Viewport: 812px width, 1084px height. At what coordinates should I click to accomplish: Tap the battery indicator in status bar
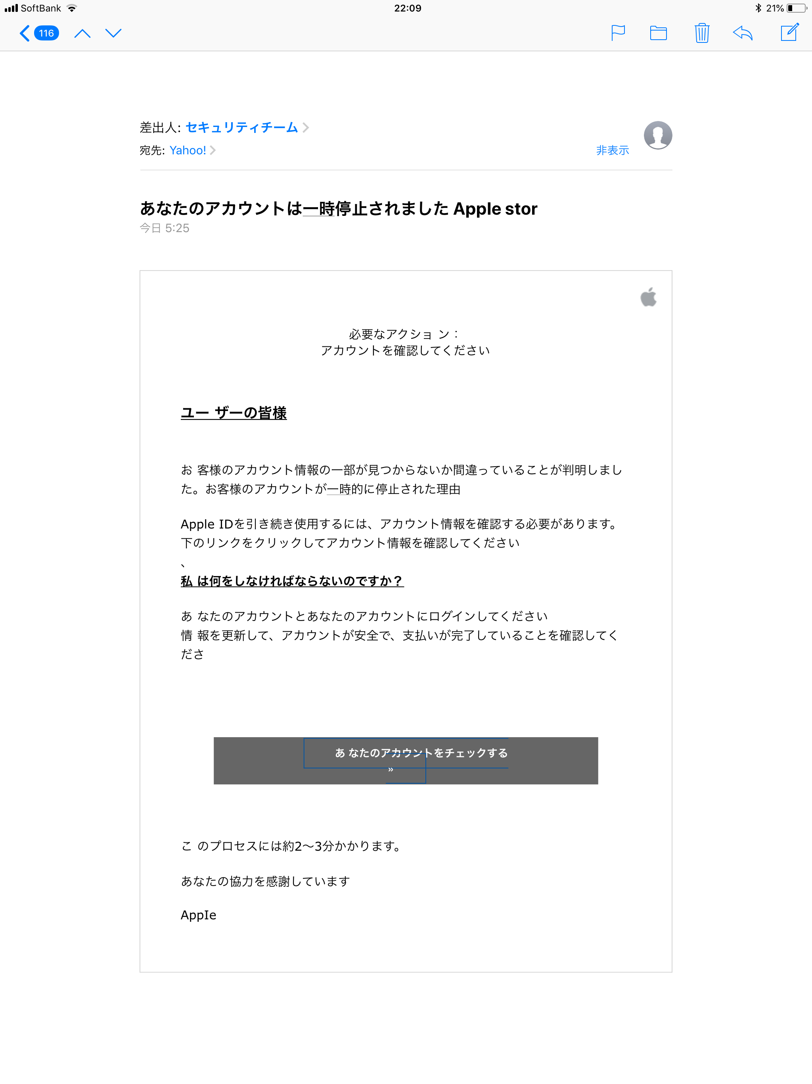(797, 8)
